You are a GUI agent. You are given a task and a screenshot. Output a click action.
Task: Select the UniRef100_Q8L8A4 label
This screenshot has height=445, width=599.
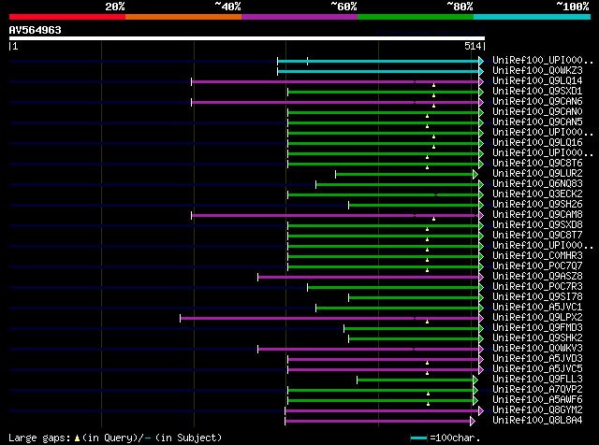(537, 421)
